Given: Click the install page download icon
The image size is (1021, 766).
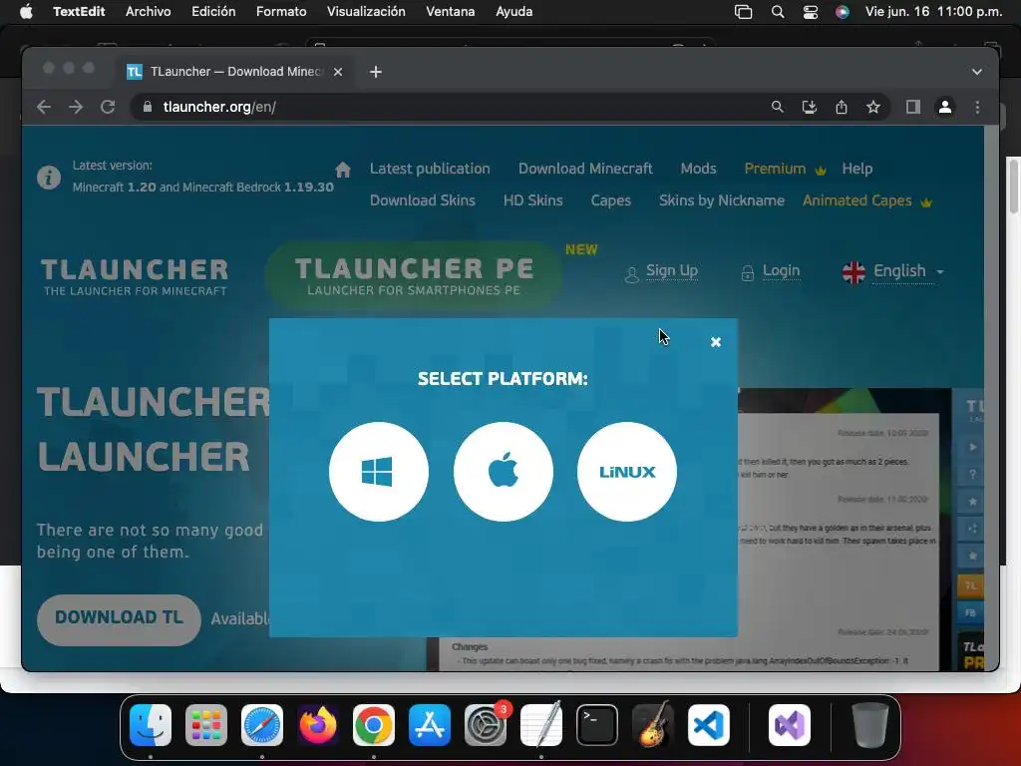Looking at the screenshot, I should coord(809,107).
